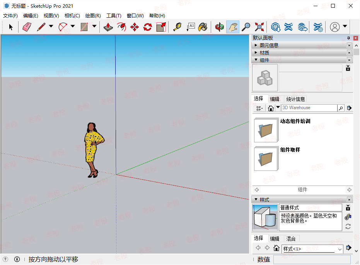Activate the Offset tool
Screen dimensions: 360x265
click(121, 27)
